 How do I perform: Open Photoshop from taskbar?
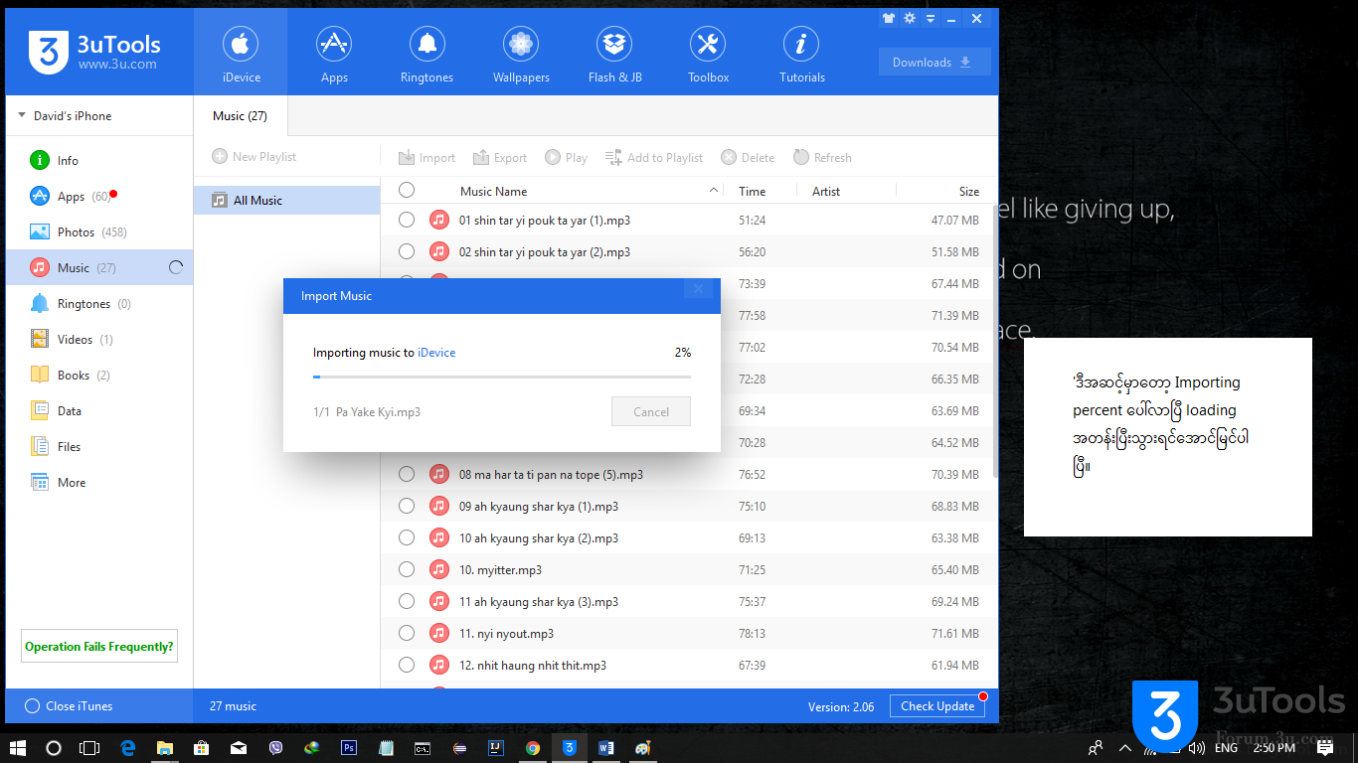click(x=349, y=747)
